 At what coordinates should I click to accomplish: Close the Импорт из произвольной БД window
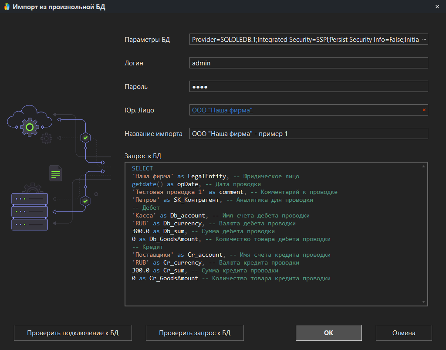[437, 7]
